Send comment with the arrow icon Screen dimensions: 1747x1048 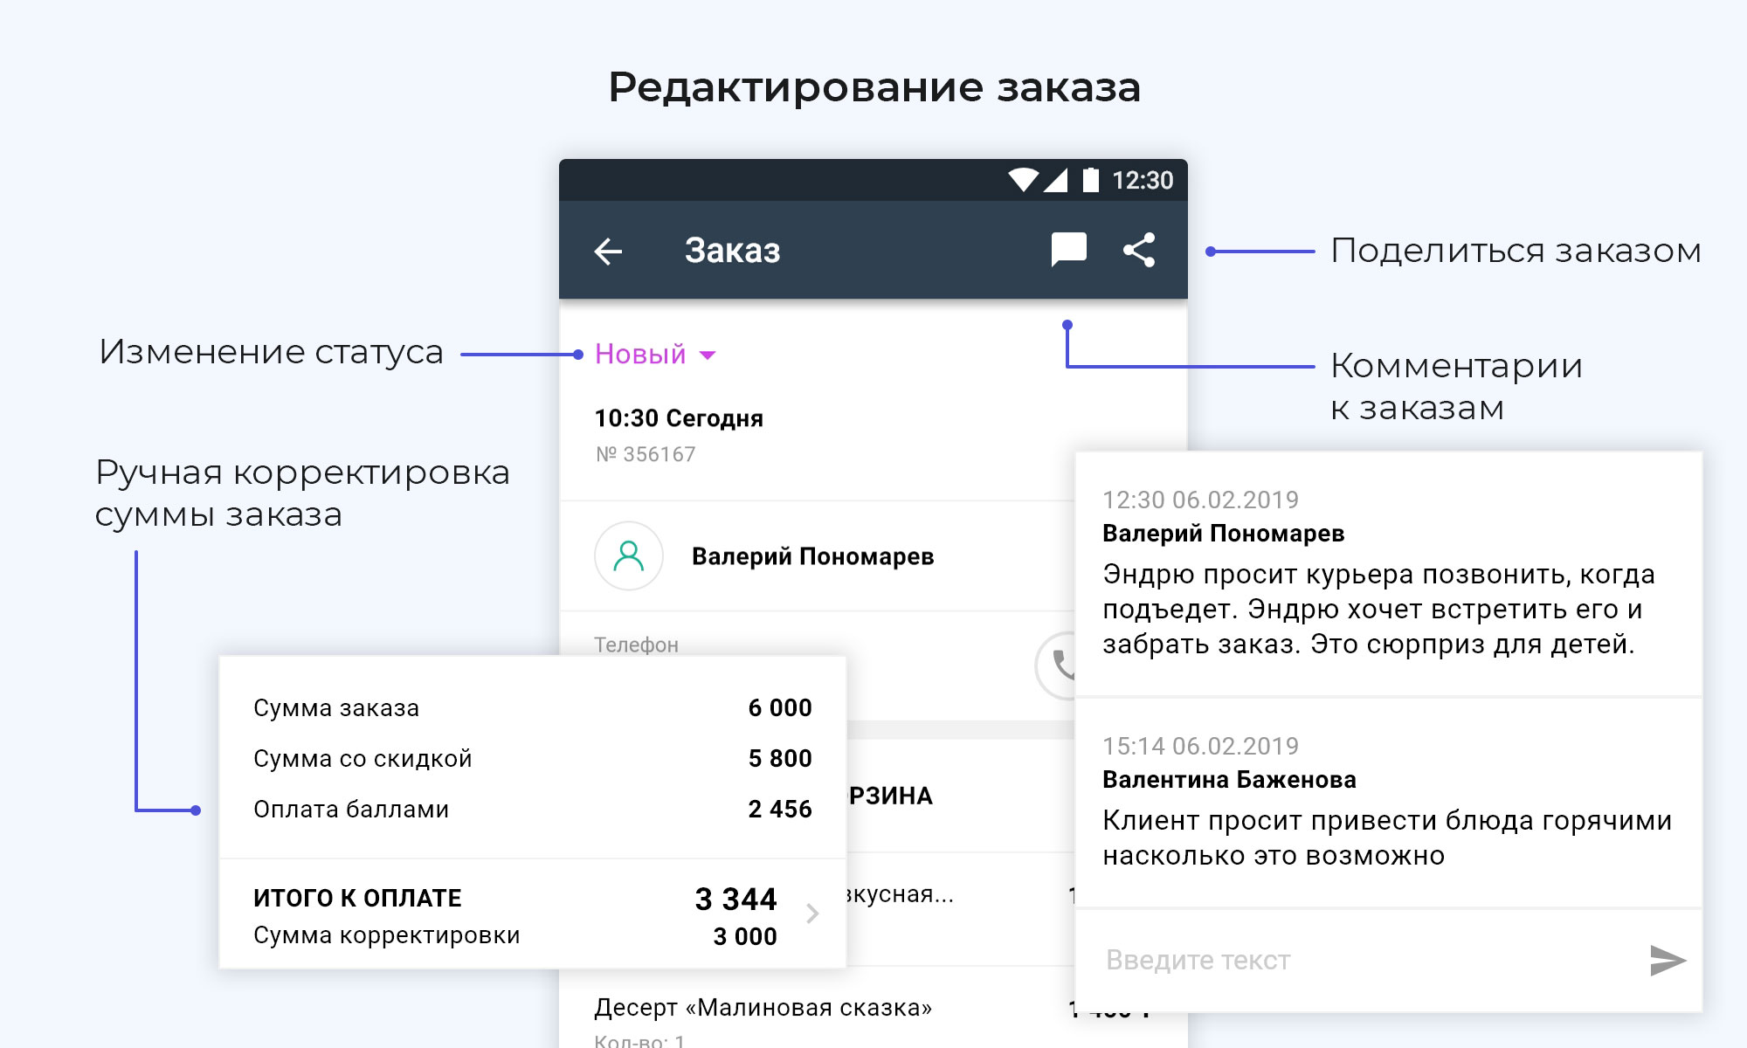click(x=1667, y=961)
